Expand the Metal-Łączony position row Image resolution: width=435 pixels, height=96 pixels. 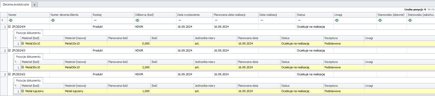coord(23,91)
